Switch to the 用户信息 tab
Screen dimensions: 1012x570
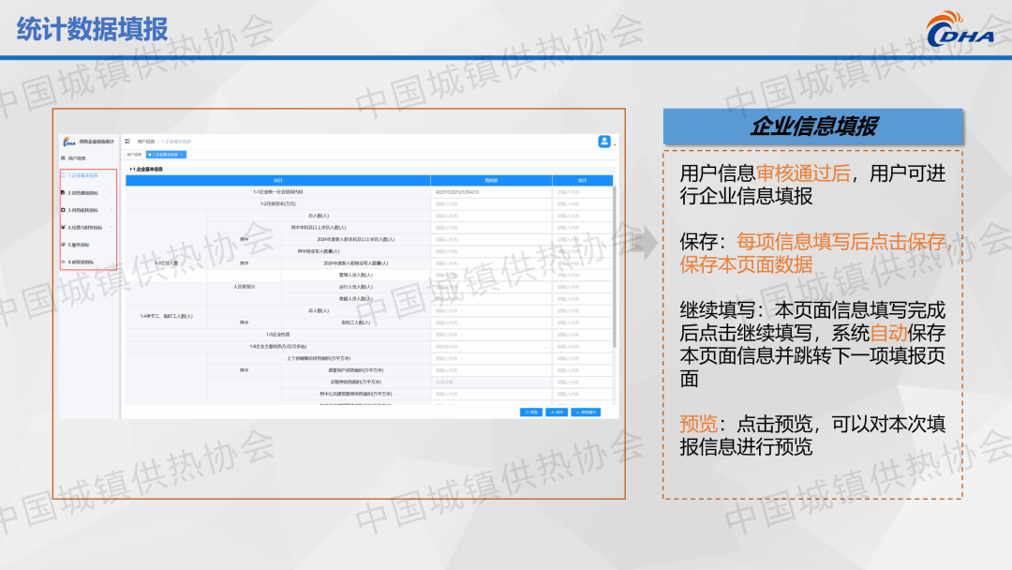coord(134,155)
